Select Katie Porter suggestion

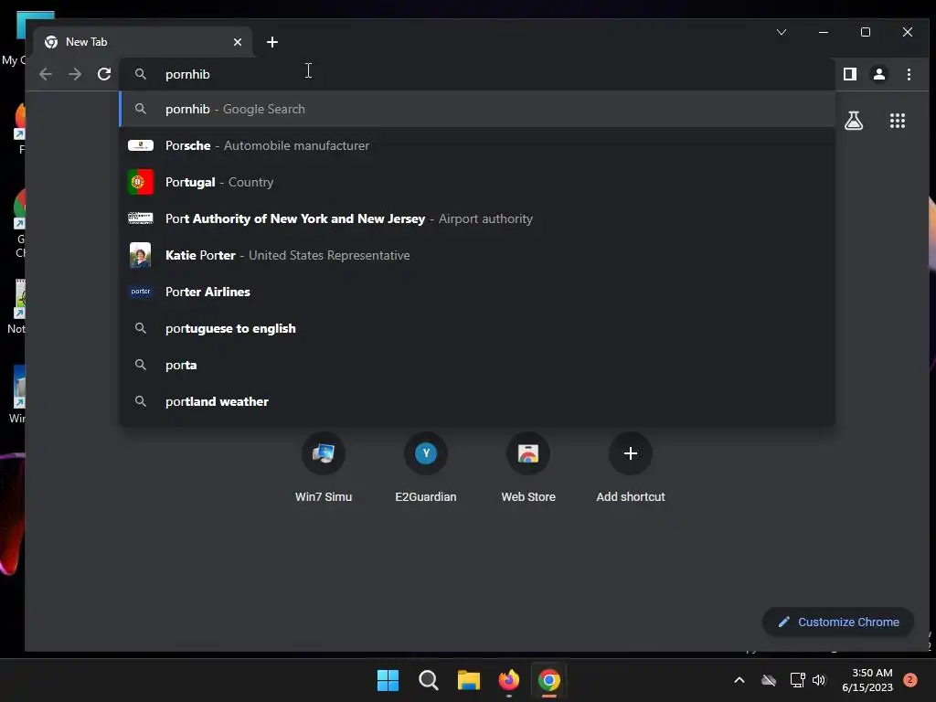pyautogui.click(x=477, y=255)
